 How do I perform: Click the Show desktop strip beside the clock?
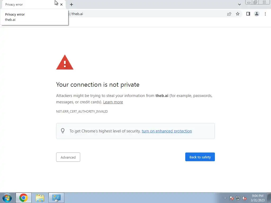coord(269,198)
